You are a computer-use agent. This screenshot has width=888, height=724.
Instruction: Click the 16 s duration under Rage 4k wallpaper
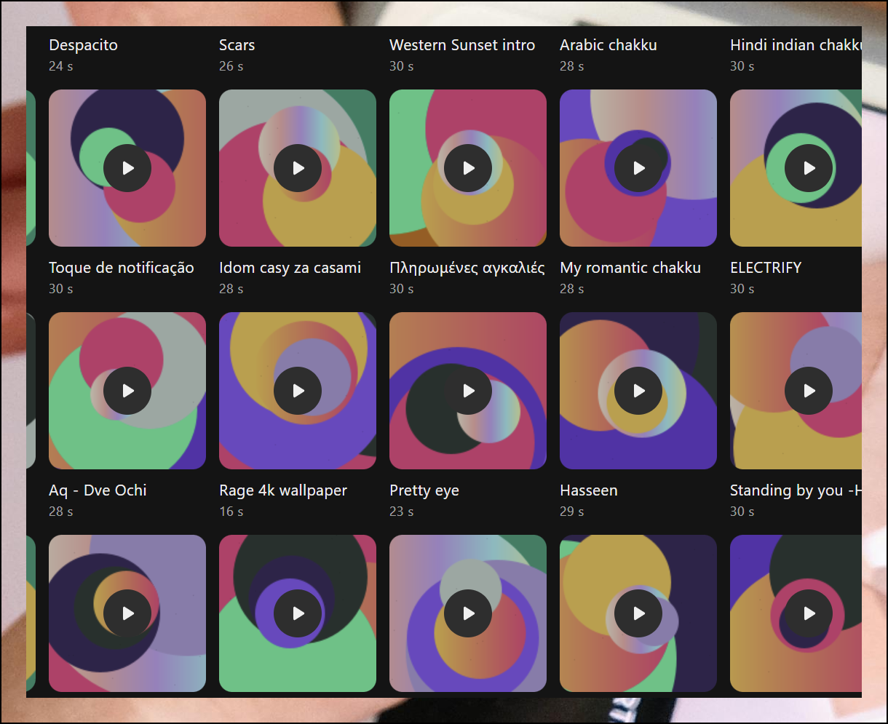pos(231,512)
